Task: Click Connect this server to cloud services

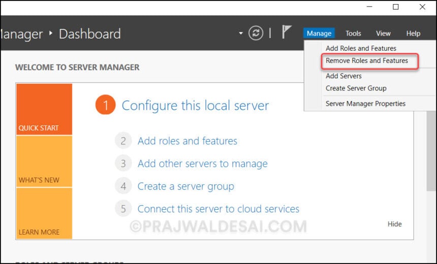Action: [218, 209]
